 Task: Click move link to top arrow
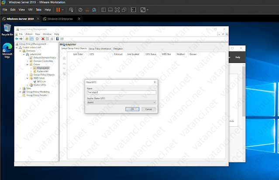(65, 58)
